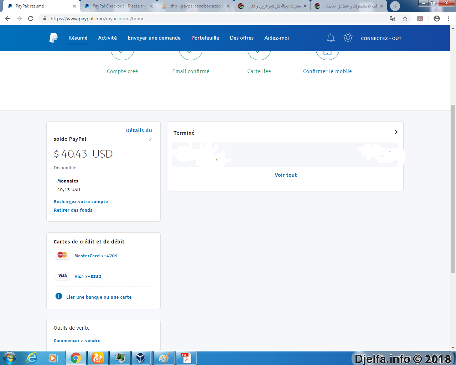Click Voir tout activity link
Viewport: 456px width, 365px height.
click(286, 175)
